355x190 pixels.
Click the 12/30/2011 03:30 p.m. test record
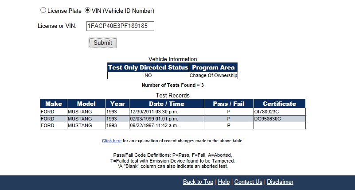tap(154, 112)
